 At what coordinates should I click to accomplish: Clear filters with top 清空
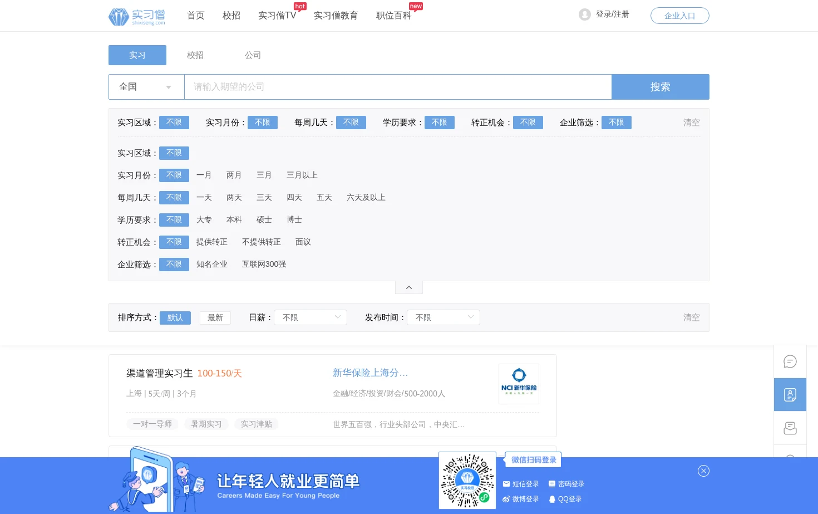pyautogui.click(x=692, y=123)
